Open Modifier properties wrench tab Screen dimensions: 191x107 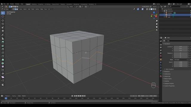[161, 62]
